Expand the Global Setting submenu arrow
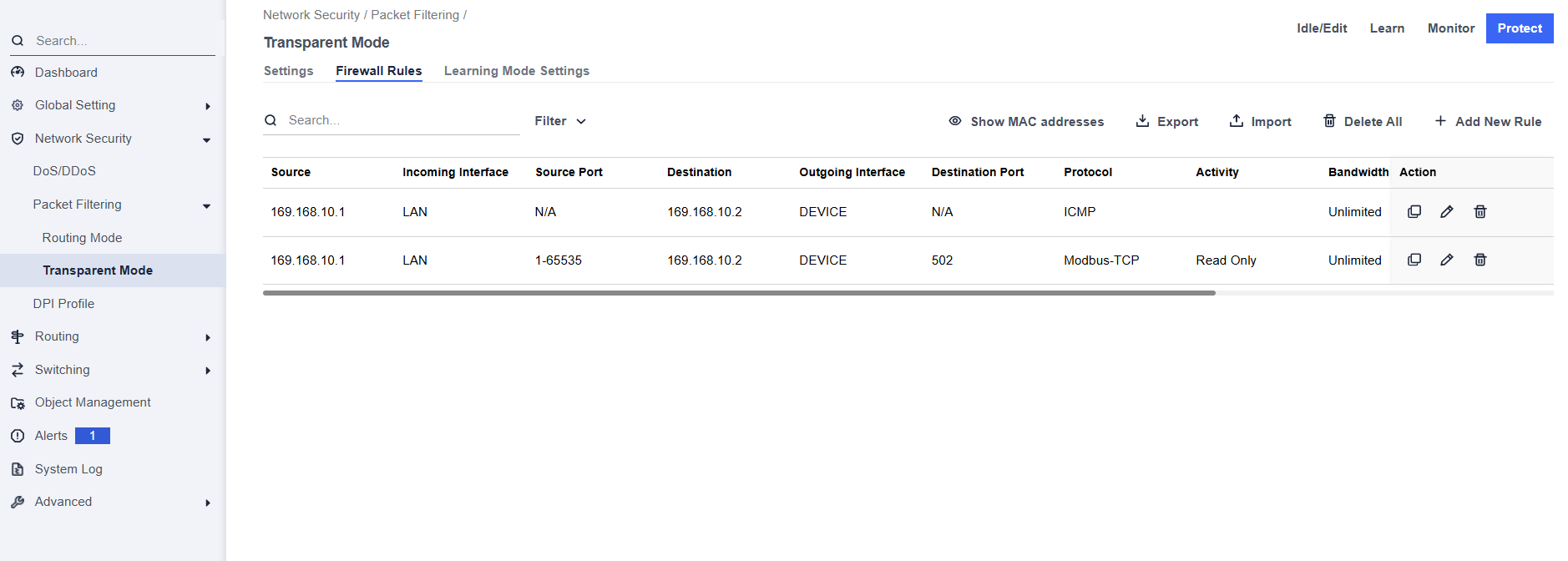The height and width of the screenshot is (561, 1568). [208, 106]
